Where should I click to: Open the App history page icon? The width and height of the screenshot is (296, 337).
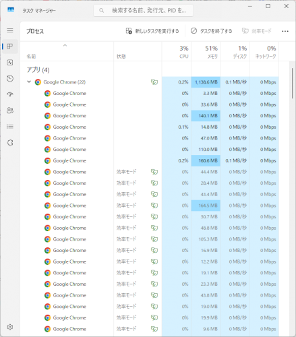10,79
